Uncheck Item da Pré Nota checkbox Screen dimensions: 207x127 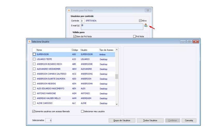pos(75,36)
